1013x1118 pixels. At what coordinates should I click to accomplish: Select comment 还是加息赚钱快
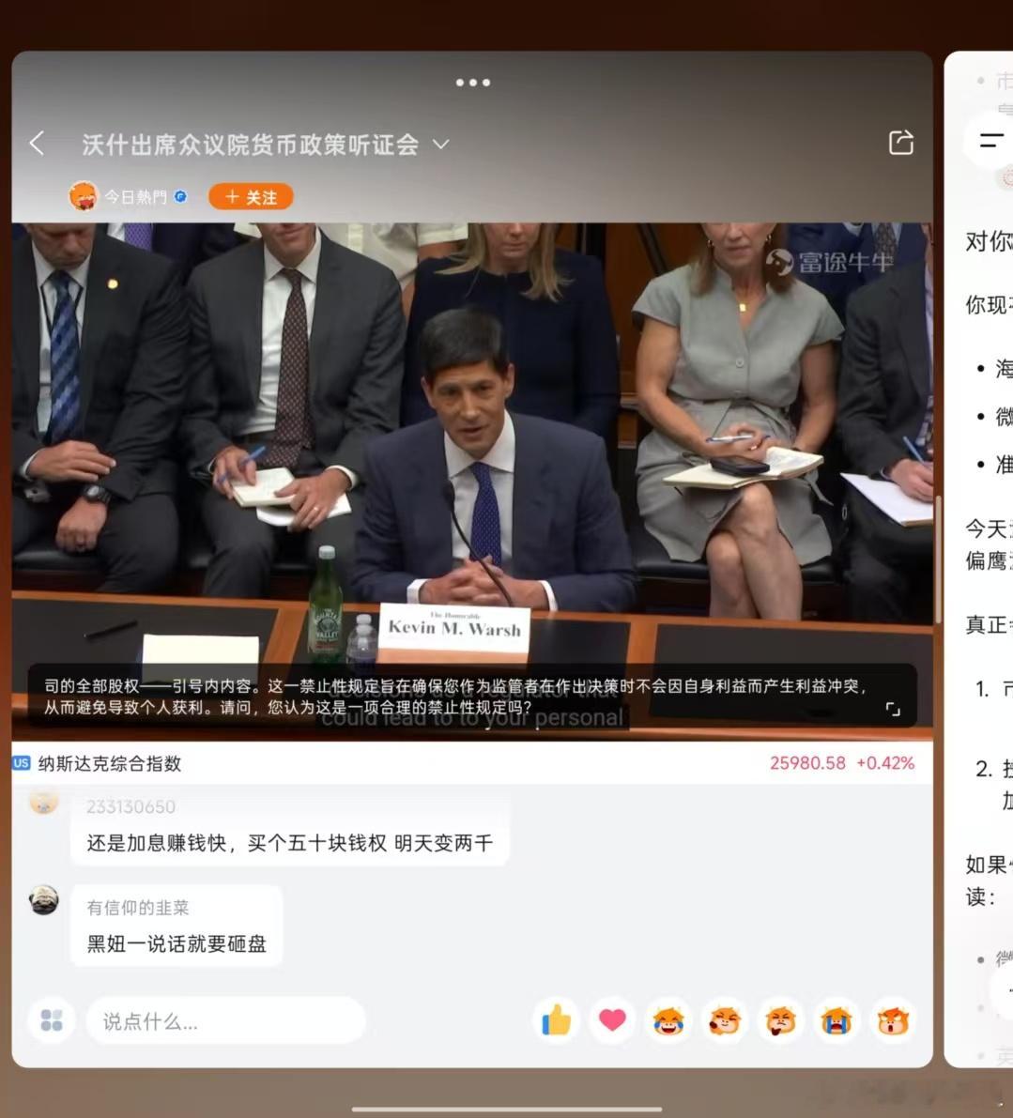click(290, 843)
